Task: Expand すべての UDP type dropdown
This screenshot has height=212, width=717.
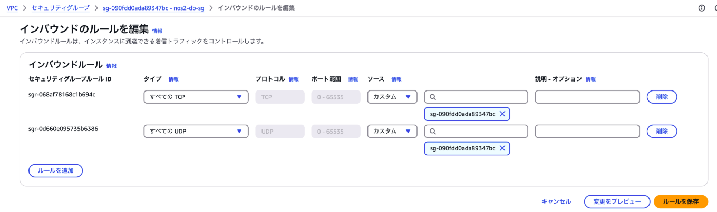Action: (x=196, y=131)
